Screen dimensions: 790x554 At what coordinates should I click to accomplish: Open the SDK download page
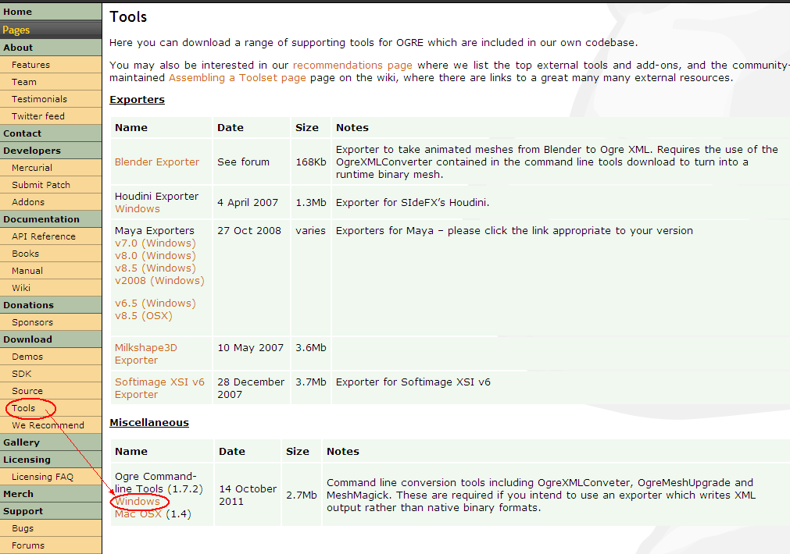50,373
